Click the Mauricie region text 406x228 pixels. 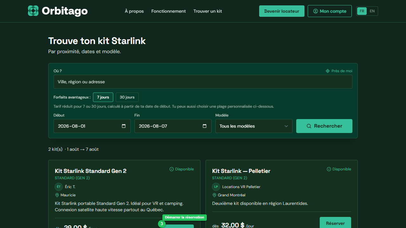pos(68,195)
